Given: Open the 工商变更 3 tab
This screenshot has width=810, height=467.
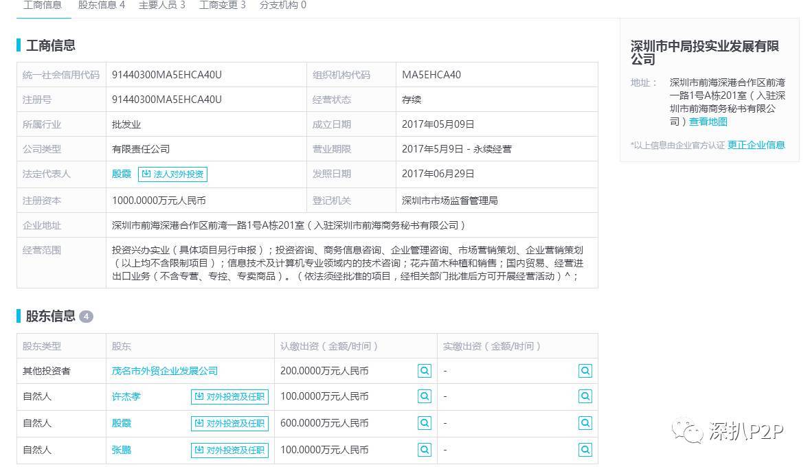Looking at the screenshot, I should pos(222,5).
